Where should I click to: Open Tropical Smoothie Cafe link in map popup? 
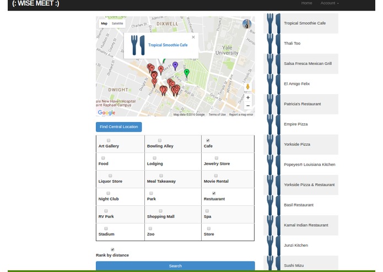pyautogui.click(x=168, y=45)
